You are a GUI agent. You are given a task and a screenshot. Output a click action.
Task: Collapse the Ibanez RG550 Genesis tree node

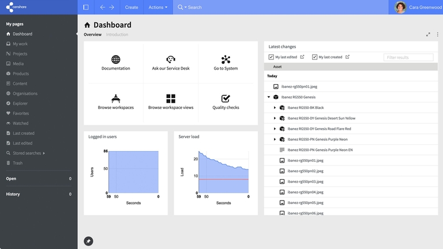pyautogui.click(x=269, y=97)
